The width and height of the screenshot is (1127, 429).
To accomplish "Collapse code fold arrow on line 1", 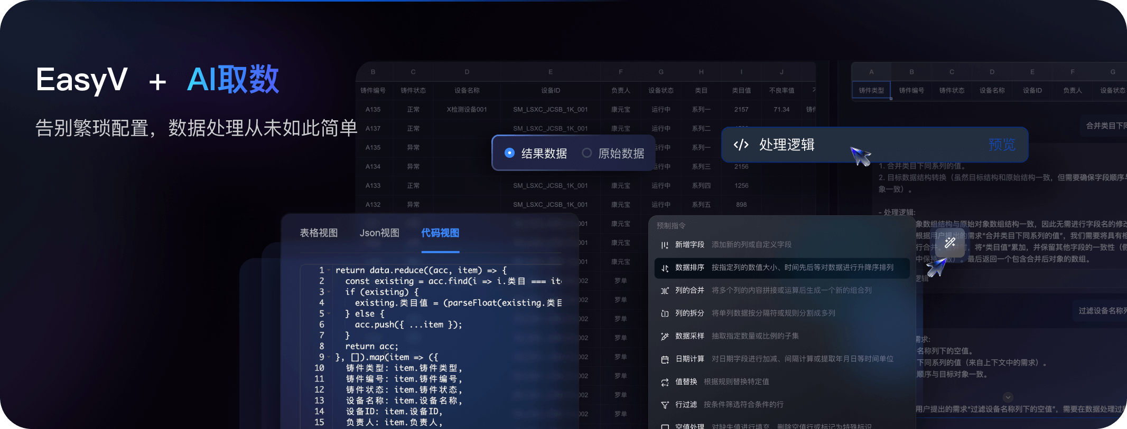I will coord(329,270).
